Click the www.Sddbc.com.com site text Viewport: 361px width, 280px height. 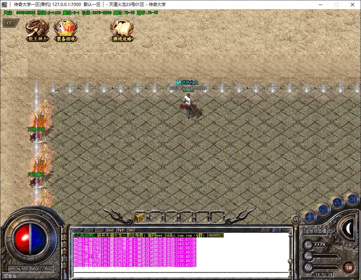pyautogui.click(x=174, y=235)
